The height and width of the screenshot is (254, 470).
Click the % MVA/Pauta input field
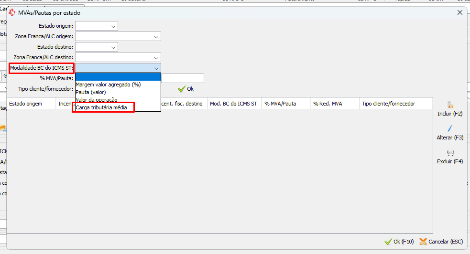coord(183,78)
